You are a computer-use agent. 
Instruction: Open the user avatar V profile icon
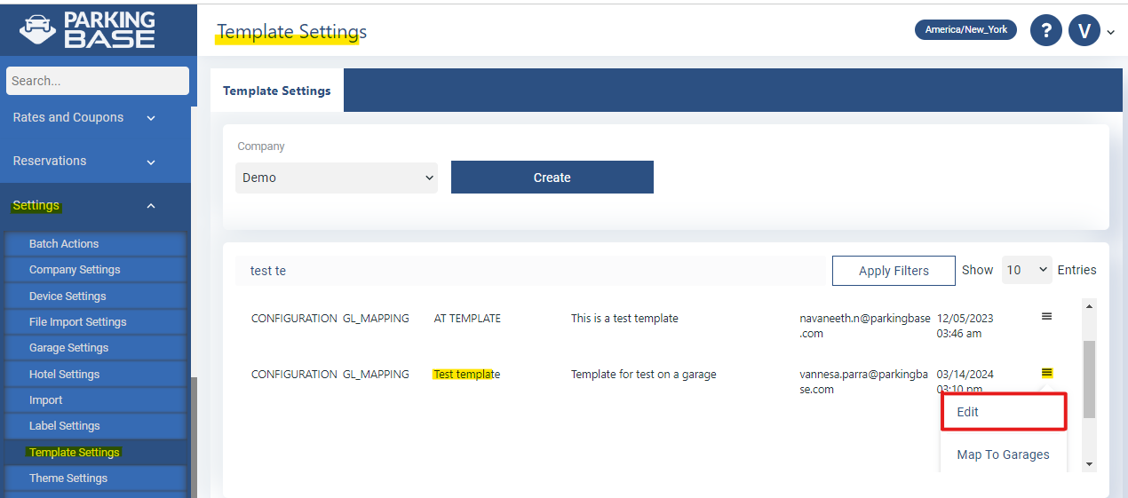point(1084,30)
